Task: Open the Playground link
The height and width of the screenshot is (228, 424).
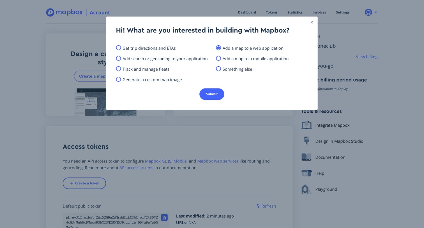Action: (326, 189)
